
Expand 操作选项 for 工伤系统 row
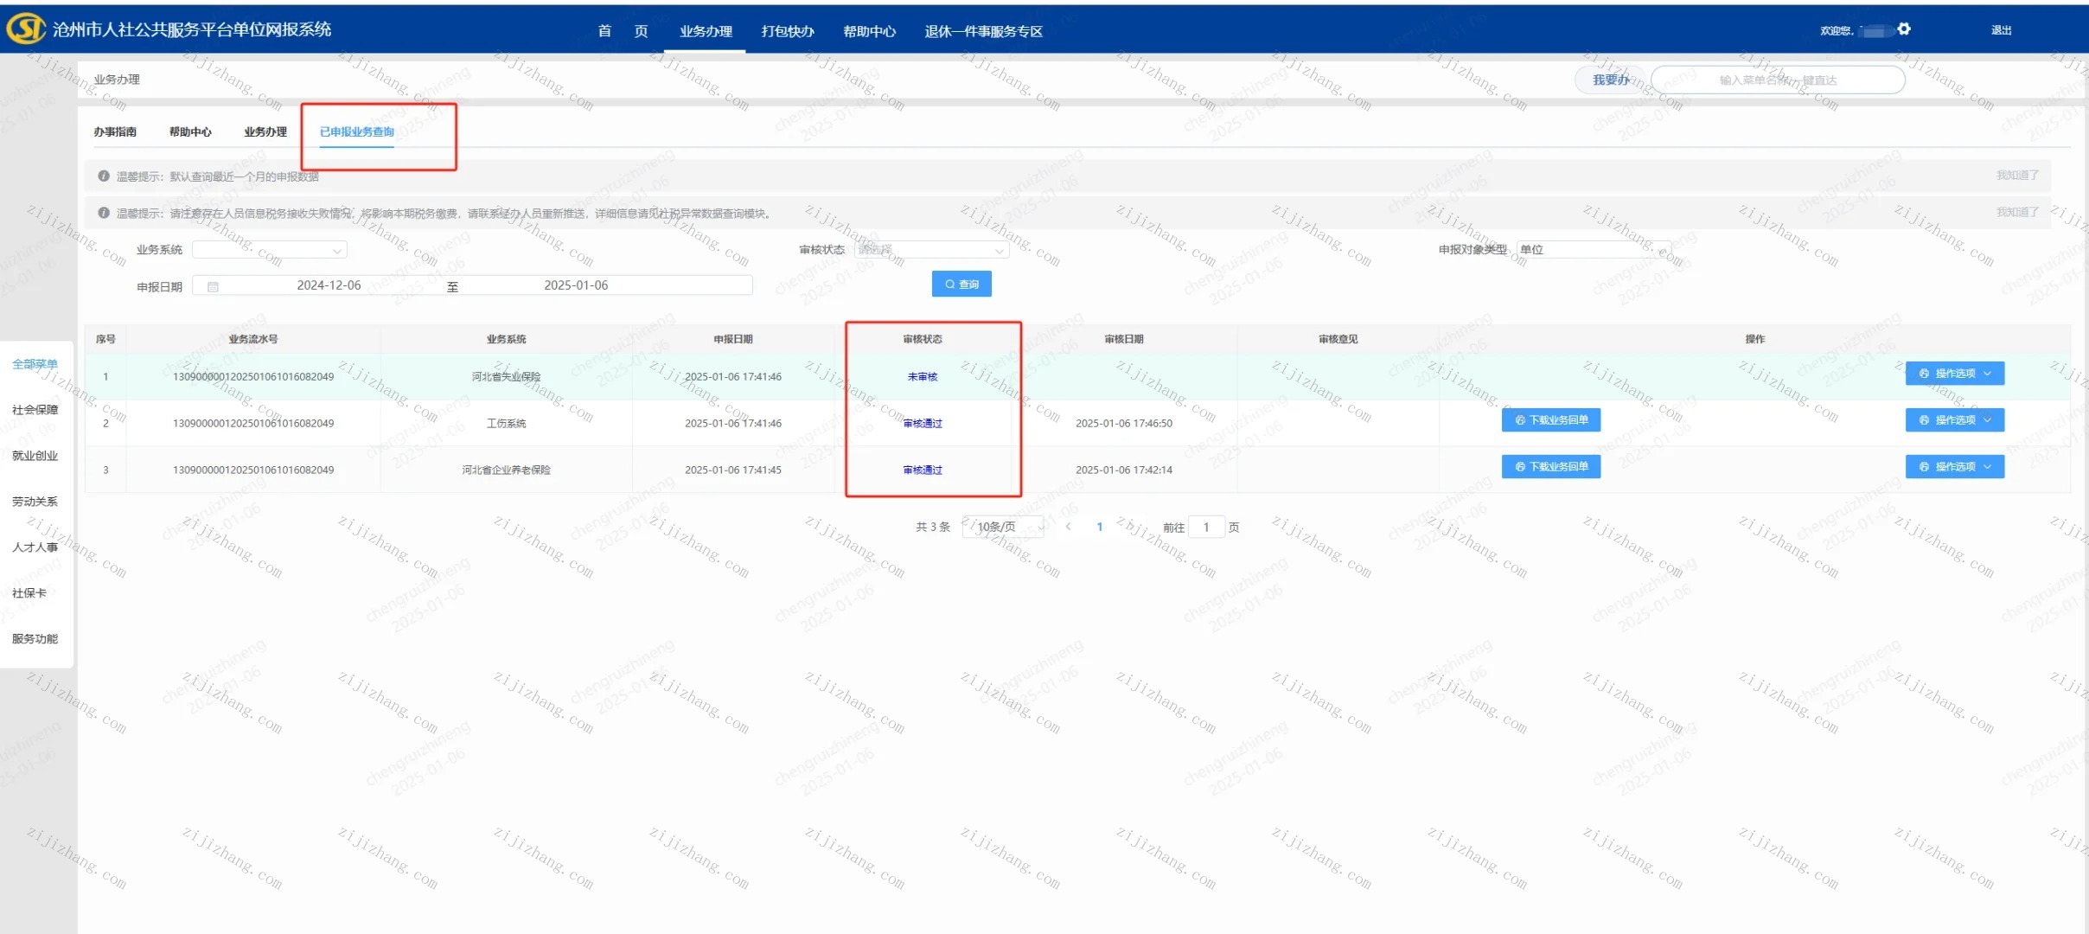1955,420
